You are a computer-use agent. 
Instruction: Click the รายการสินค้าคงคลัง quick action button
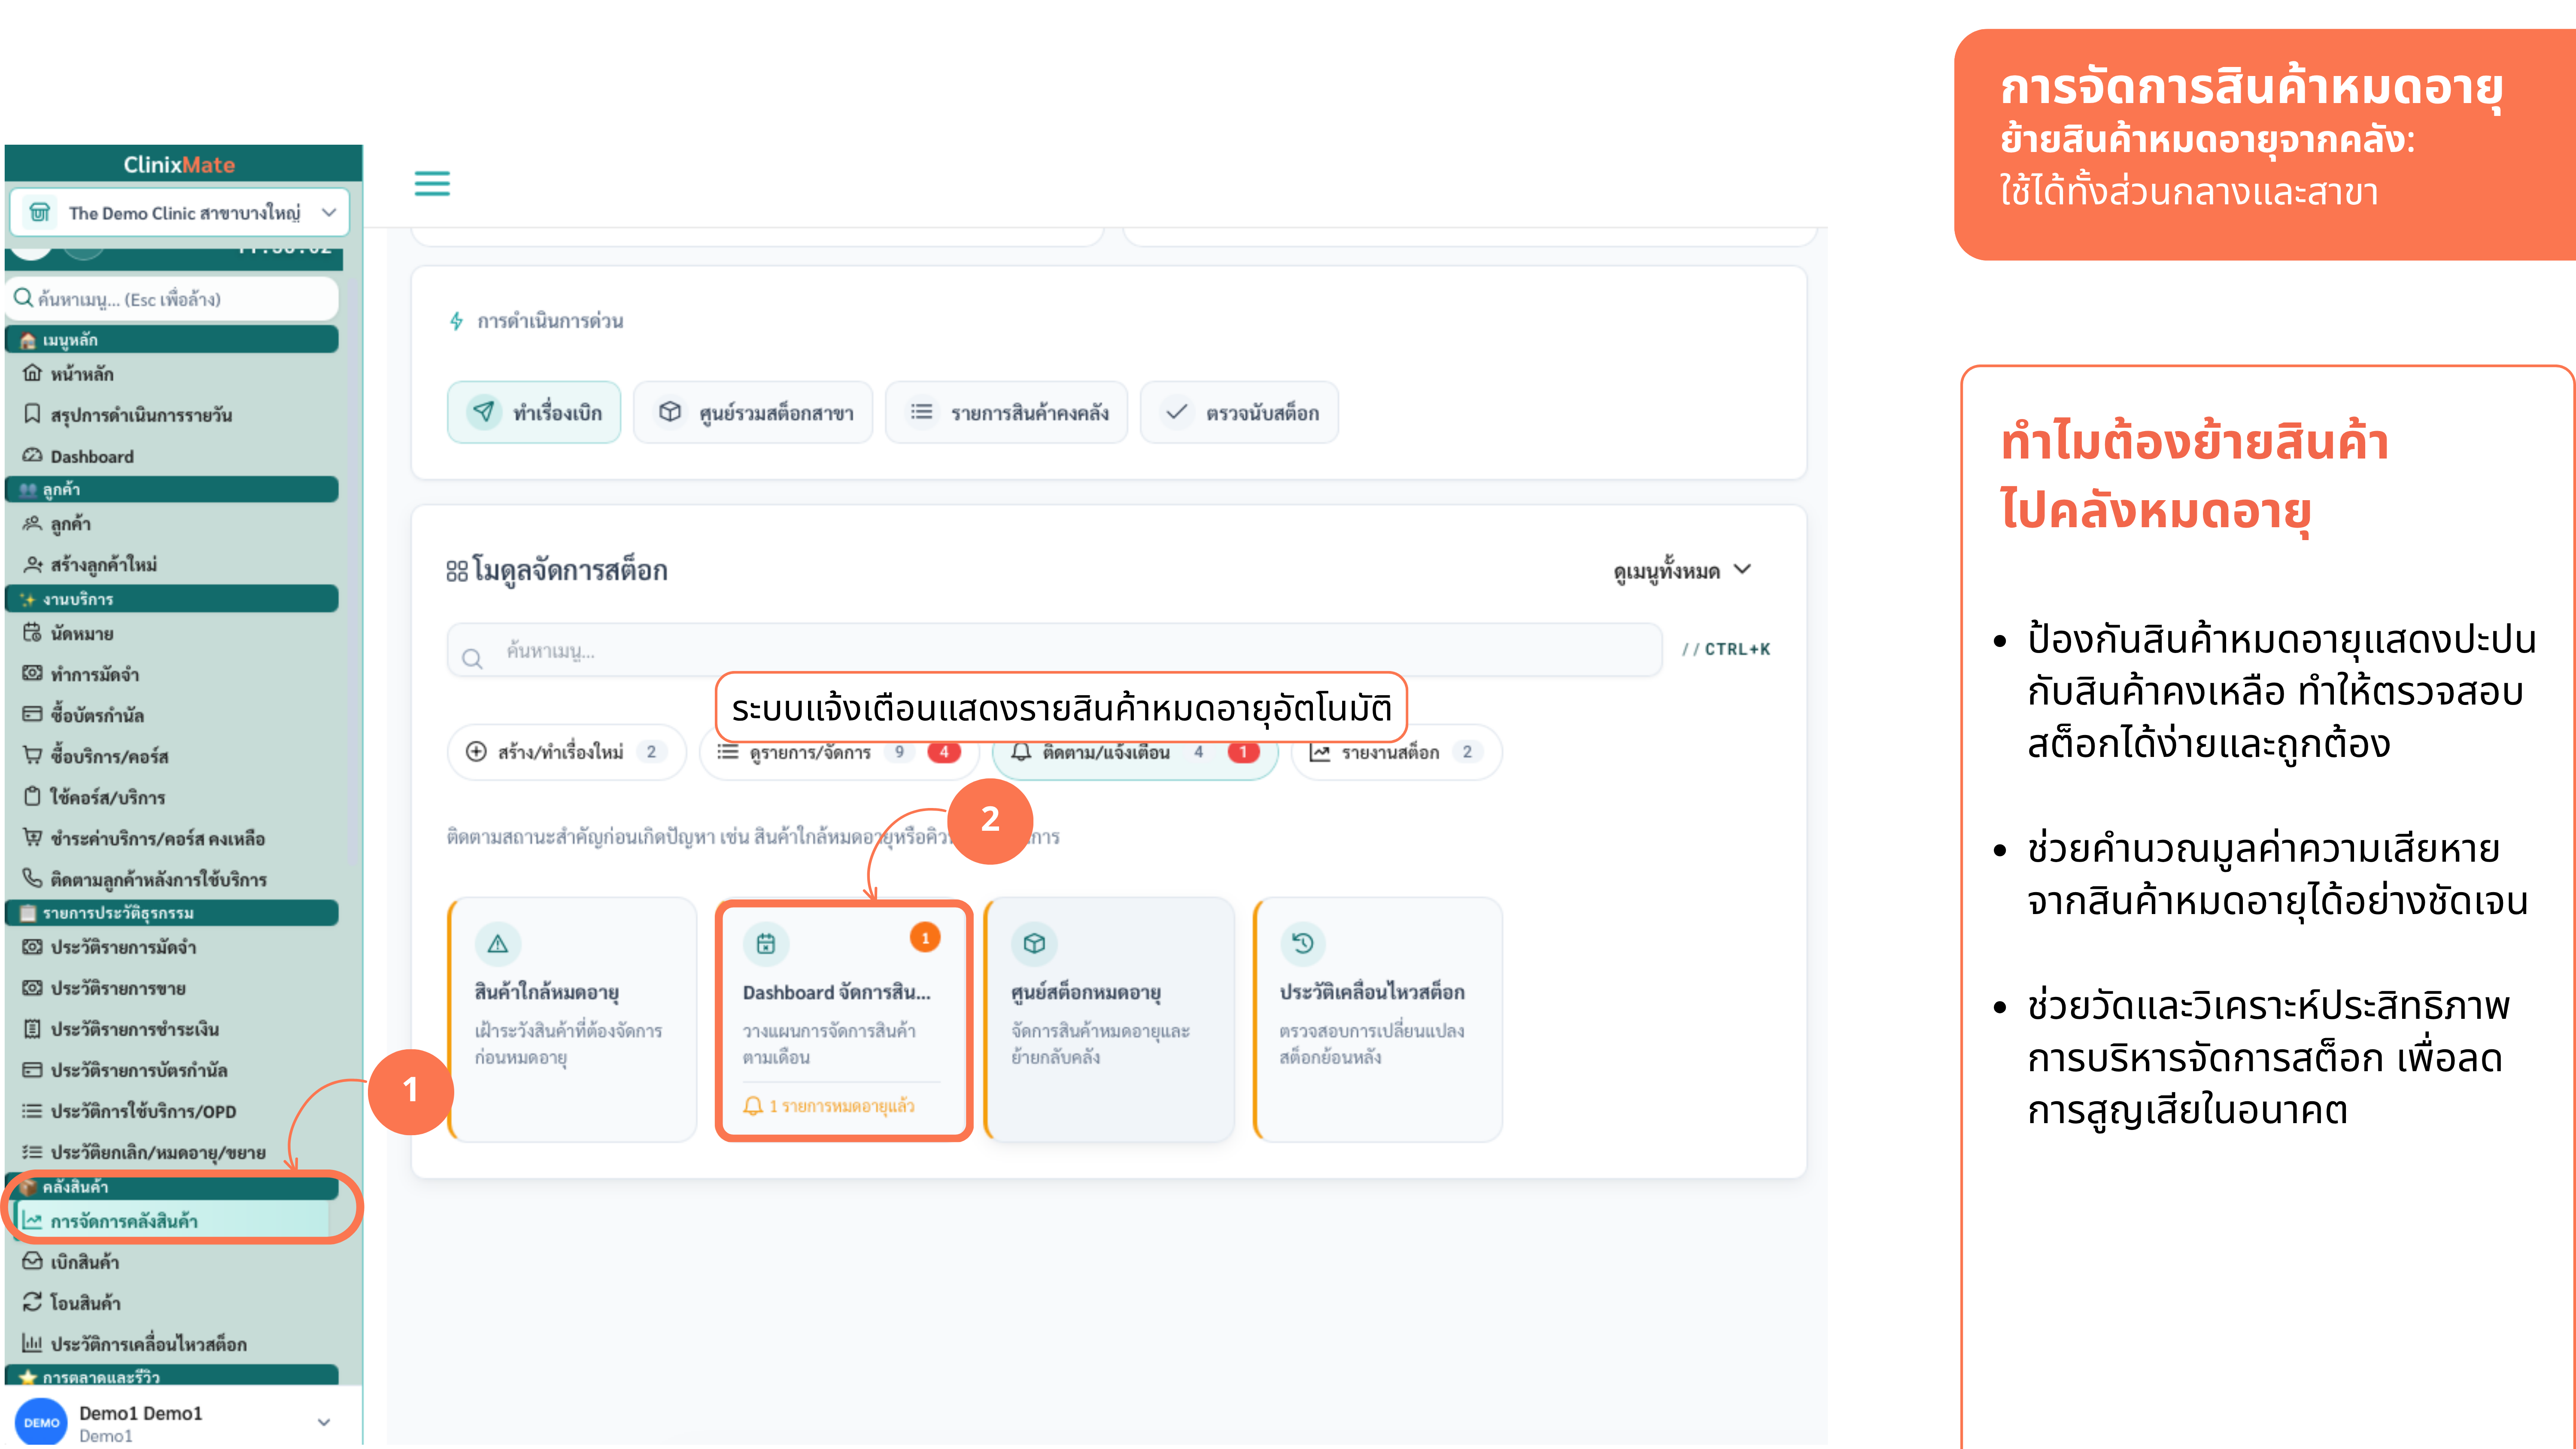pyautogui.click(x=1007, y=413)
